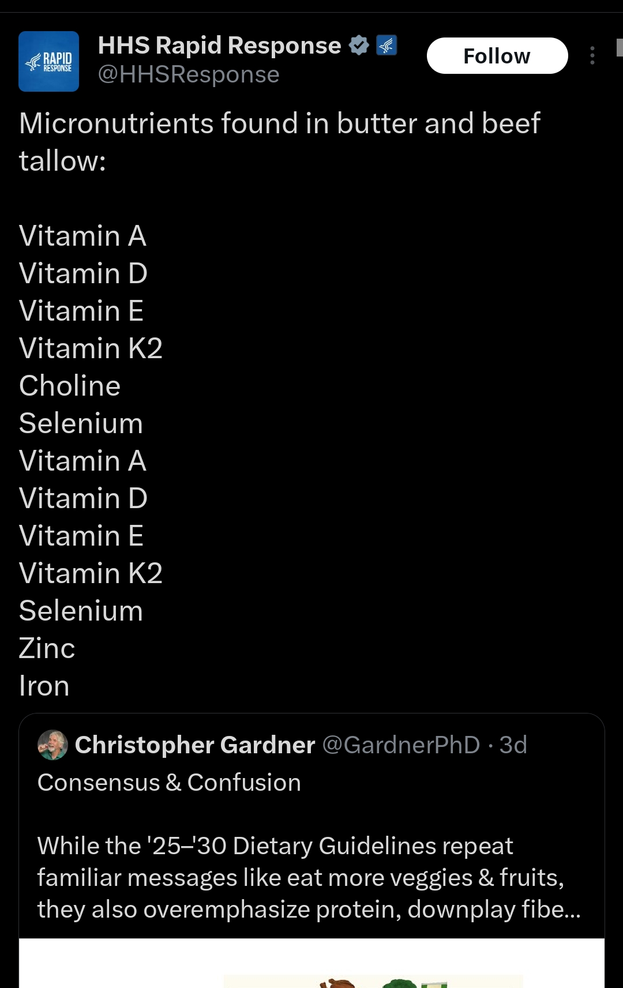The image size is (623, 988).
Task: Click the "Choline" line in the post
Action: (70, 386)
